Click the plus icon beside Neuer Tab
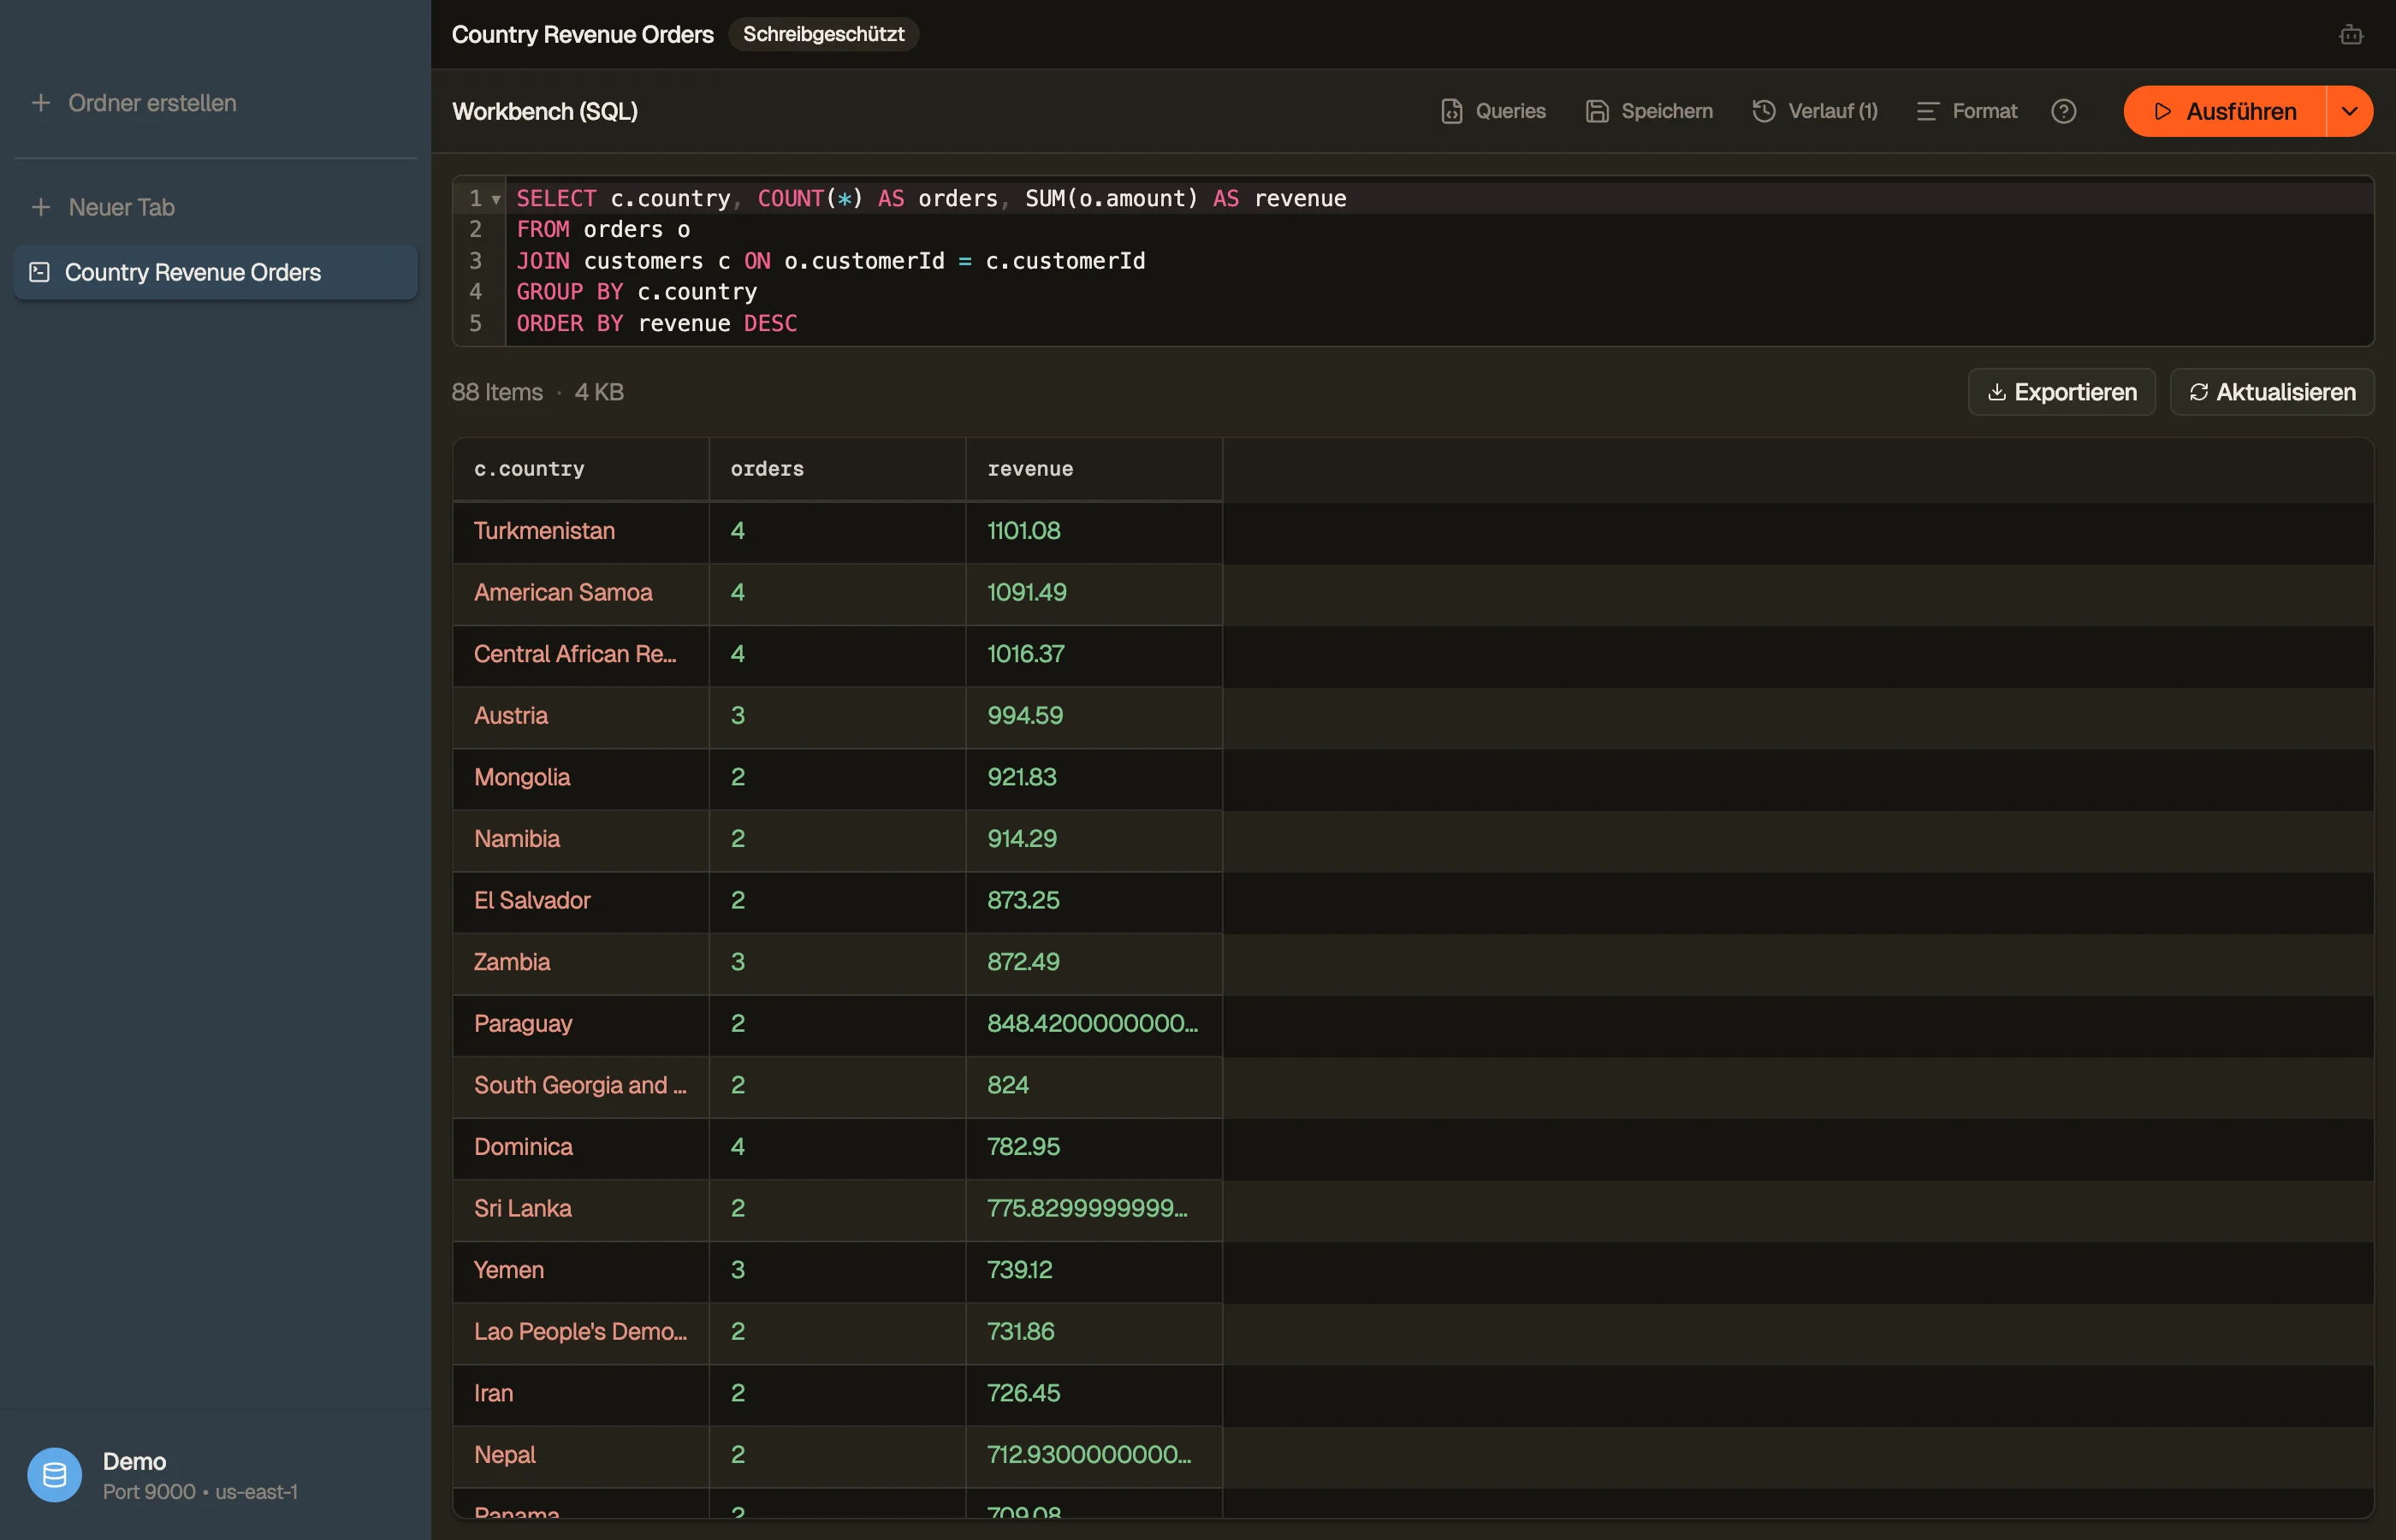This screenshot has height=1540, width=2396. (x=41, y=207)
